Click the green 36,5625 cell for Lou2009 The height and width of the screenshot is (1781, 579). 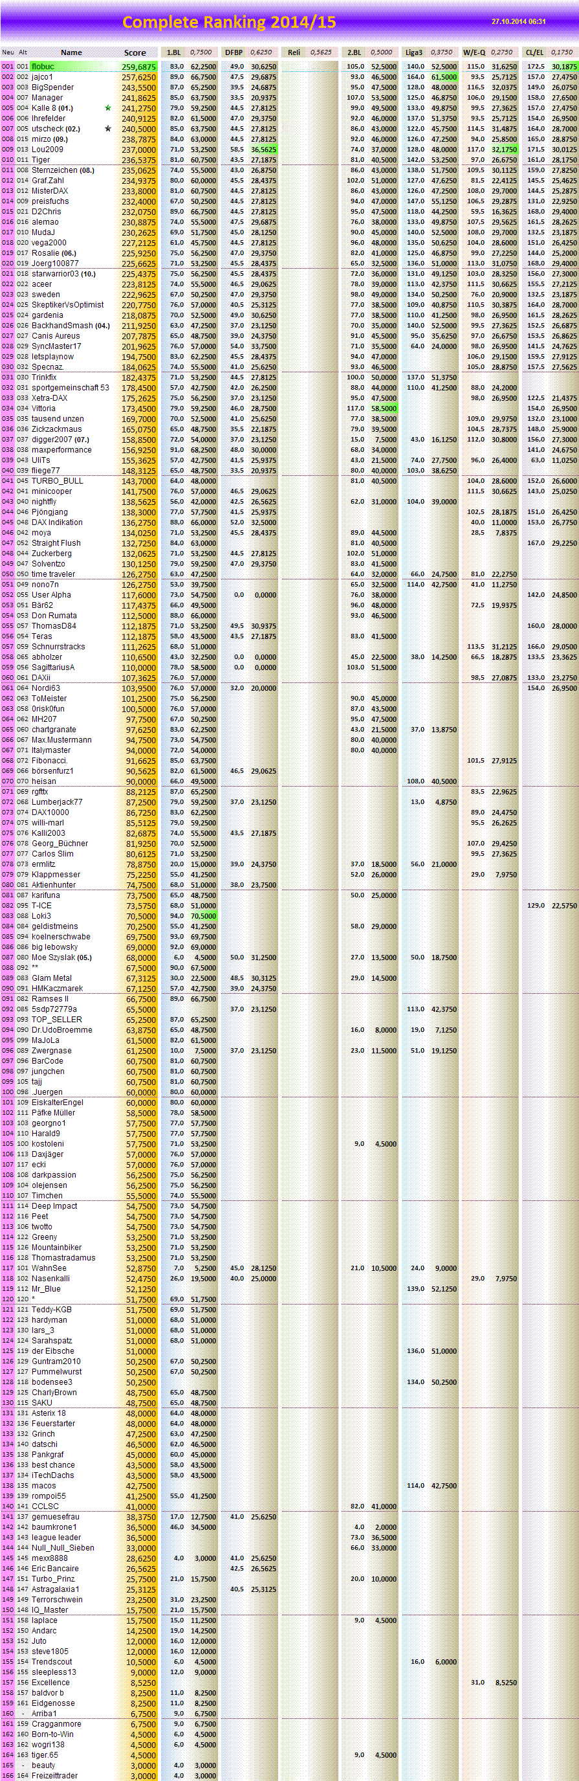(x=263, y=150)
